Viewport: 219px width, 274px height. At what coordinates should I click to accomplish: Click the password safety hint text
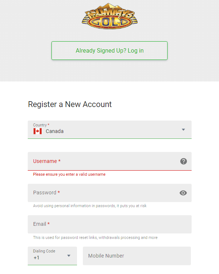coord(90,206)
